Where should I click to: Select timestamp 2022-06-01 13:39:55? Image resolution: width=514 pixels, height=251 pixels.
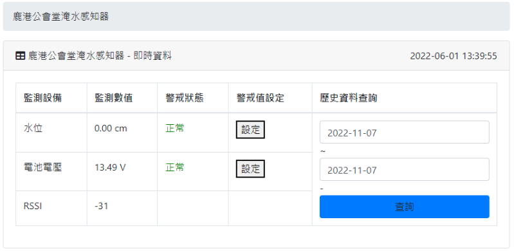[x=454, y=56]
